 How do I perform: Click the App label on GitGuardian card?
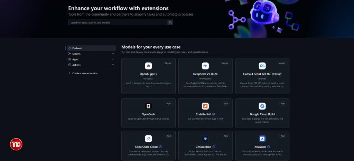click(x=226, y=136)
